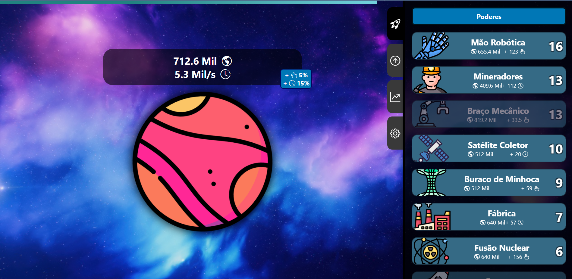Click the factory icon
Viewport: 572px width, 279px height.
point(432,217)
